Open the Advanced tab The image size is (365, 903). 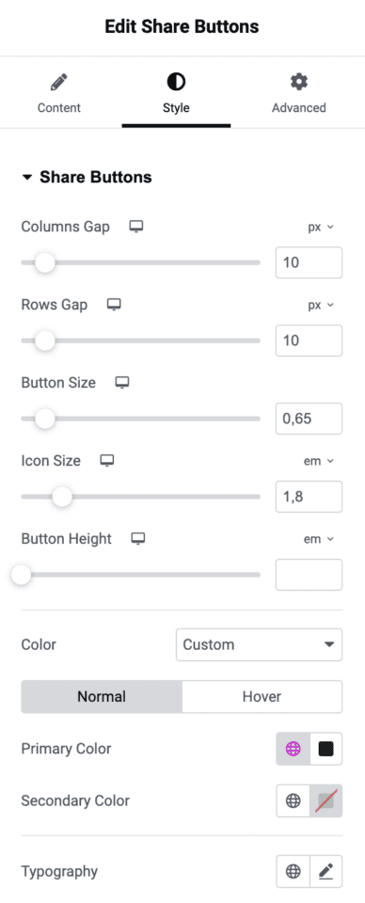[x=299, y=93]
